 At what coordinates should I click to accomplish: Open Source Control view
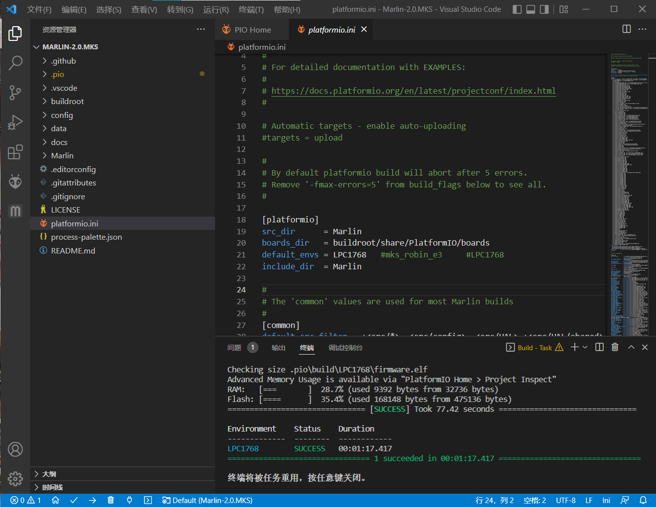pos(15,92)
